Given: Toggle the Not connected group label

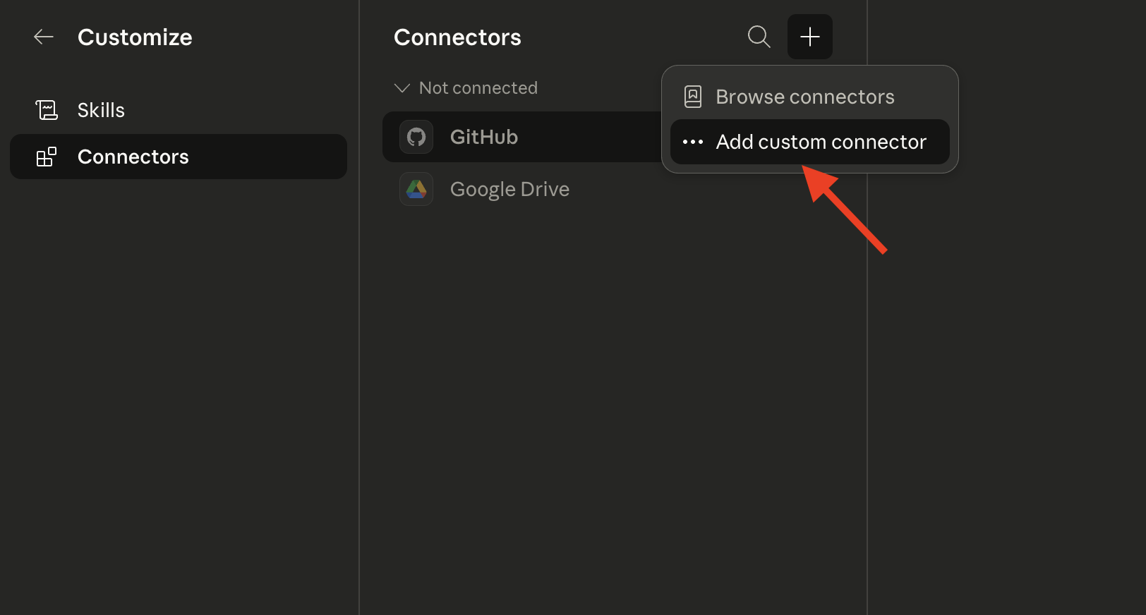Looking at the screenshot, I should pyautogui.click(x=478, y=88).
